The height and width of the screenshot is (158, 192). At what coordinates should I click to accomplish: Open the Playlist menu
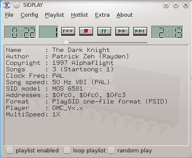click(x=54, y=15)
